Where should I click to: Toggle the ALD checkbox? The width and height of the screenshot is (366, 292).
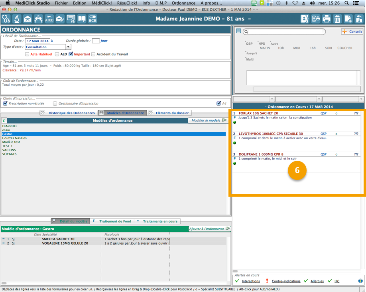(57, 54)
